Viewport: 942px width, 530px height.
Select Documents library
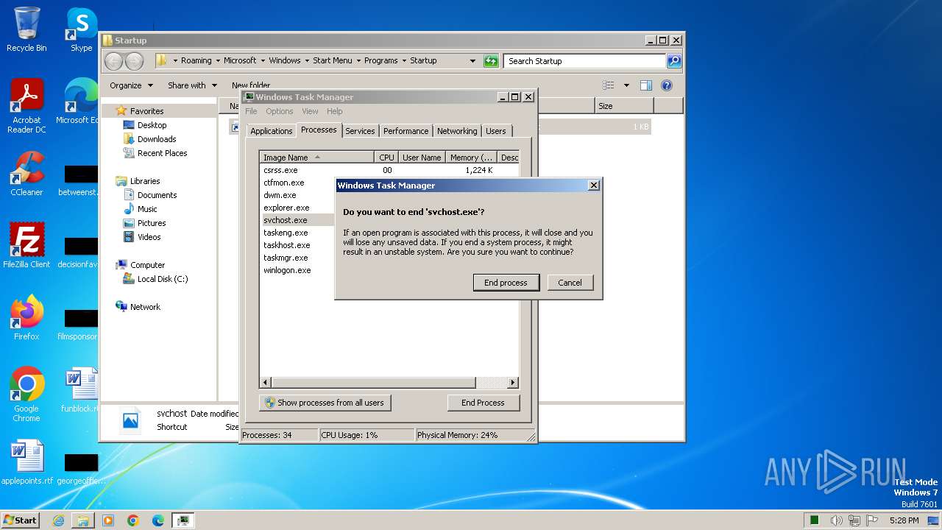tap(157, 195)
